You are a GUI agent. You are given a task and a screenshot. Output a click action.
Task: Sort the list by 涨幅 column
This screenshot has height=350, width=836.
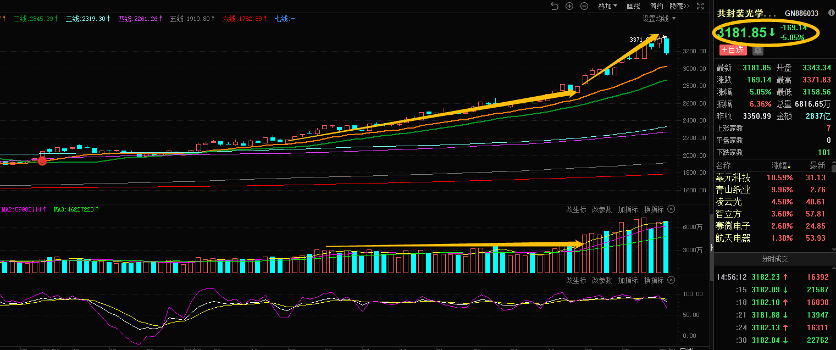click(x=780, y=165)
